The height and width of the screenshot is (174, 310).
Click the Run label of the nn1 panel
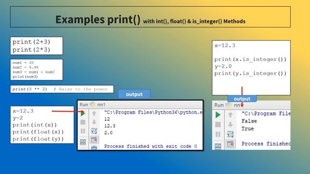84,104
